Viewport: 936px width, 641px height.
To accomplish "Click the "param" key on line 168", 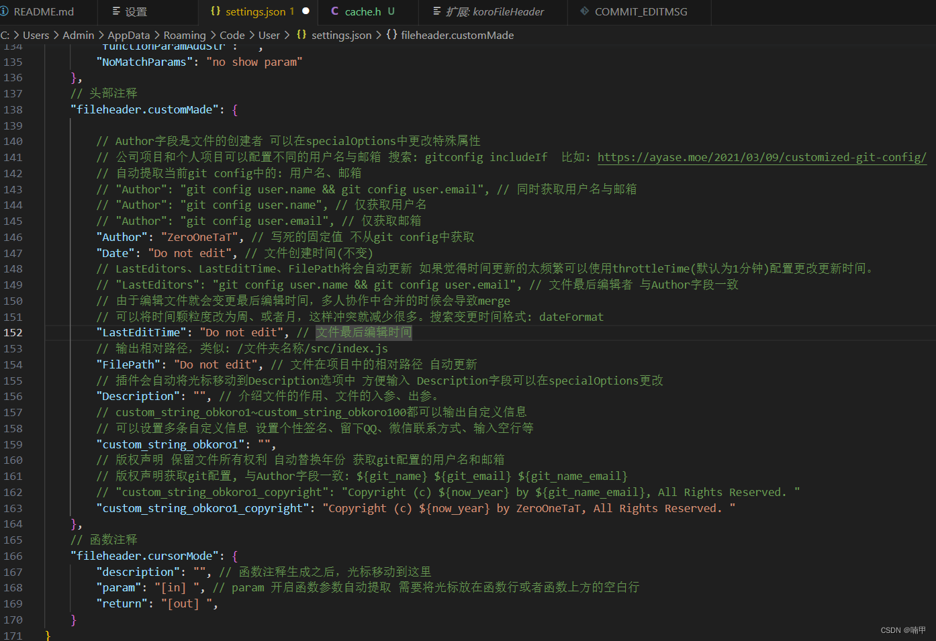I will 119,588.
